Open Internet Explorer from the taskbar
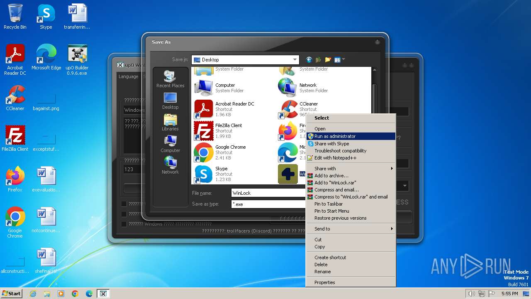This screenshot has height=299, width=531. [x=33, y=294]
